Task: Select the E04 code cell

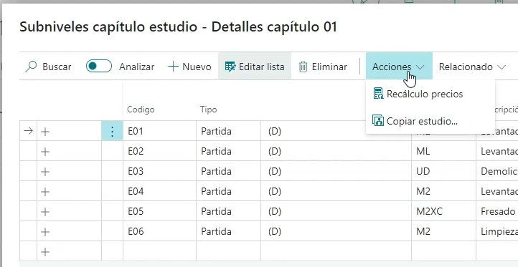Action: point(159,191)
